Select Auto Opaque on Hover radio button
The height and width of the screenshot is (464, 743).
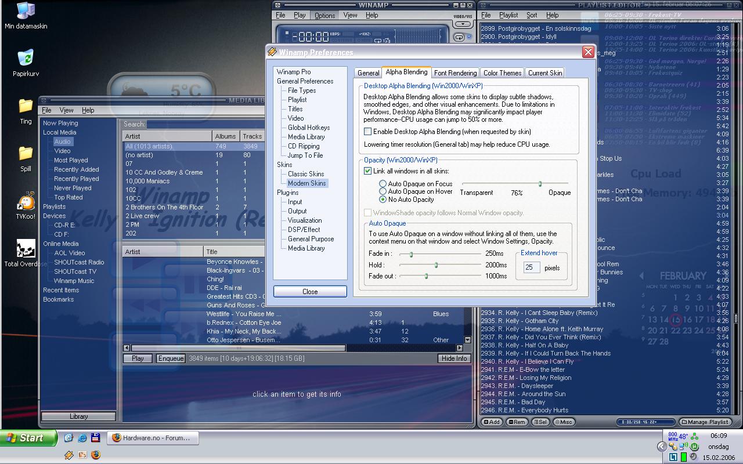(x=383, y=191)
